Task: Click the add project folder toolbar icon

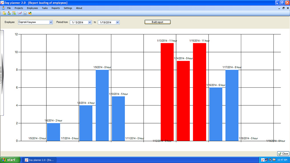Action: [x=4, y=13]
